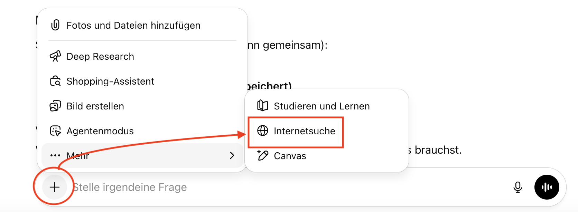Click the paperclip attach icon
Viewport: 578px width, 212px height.
coord(55,25)
